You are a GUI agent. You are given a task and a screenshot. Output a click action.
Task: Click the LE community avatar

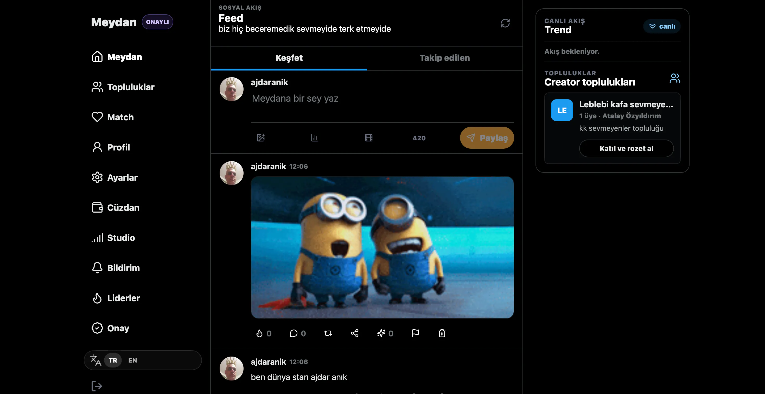coord(562,110)
